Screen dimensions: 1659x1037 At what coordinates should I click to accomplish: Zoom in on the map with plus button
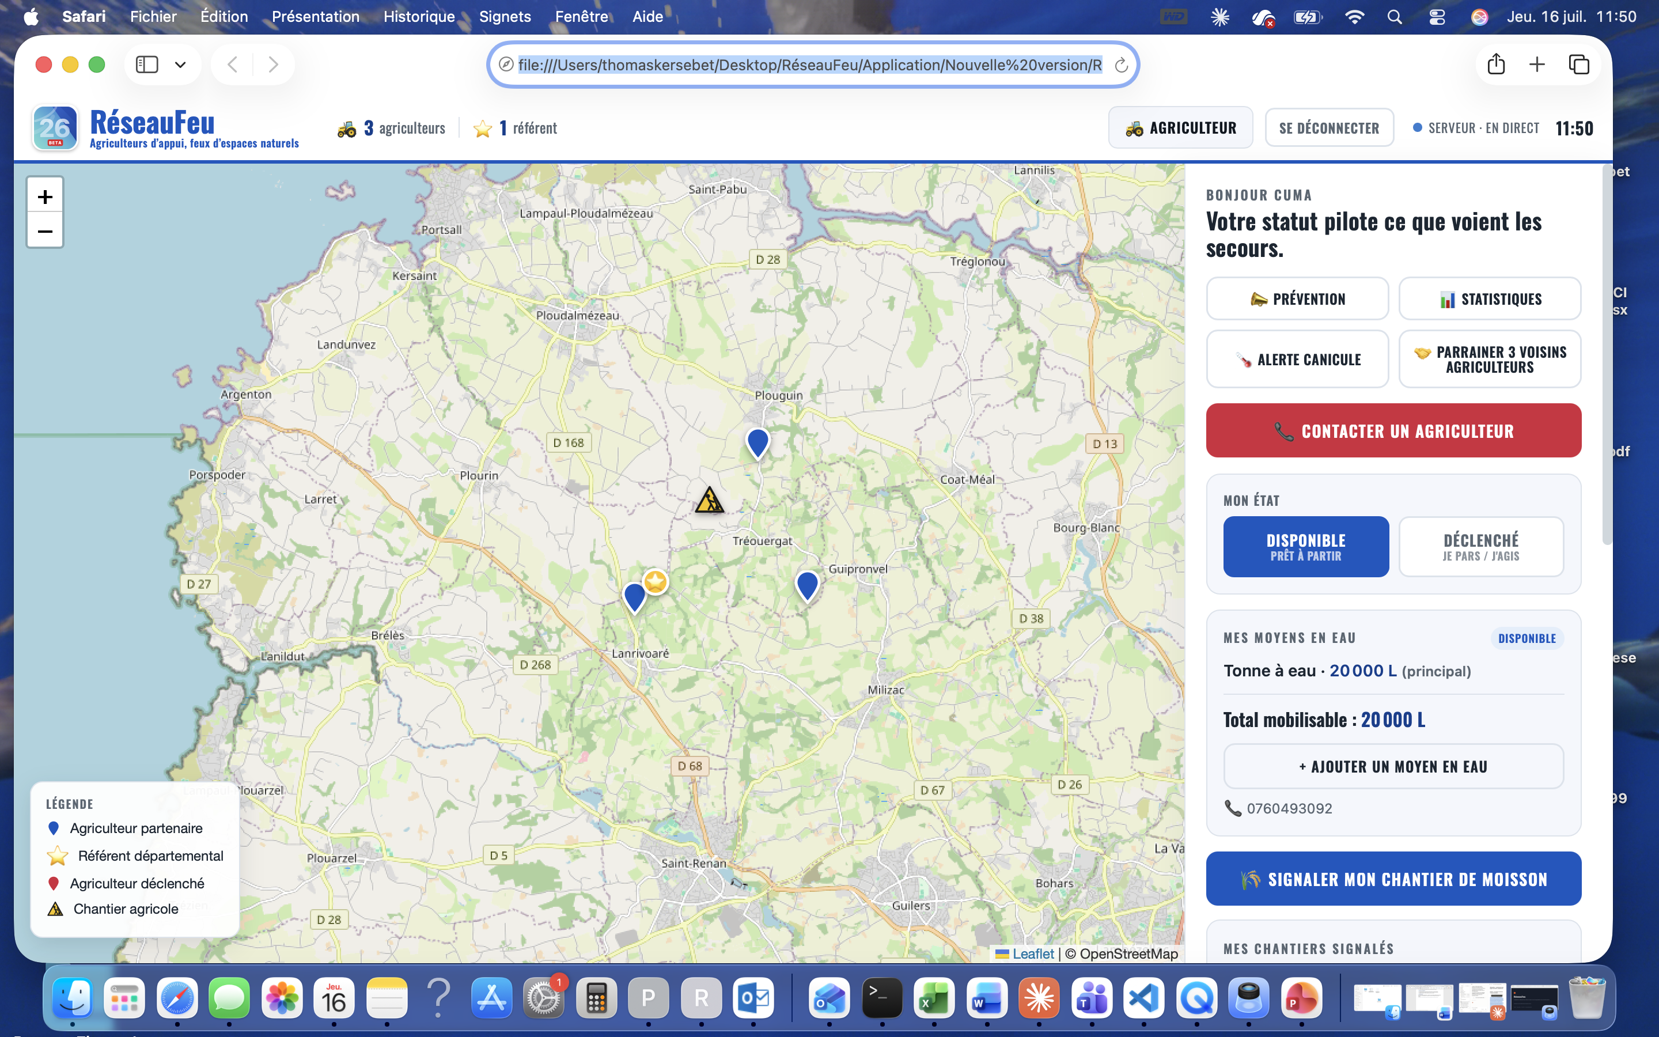point(46,196)
